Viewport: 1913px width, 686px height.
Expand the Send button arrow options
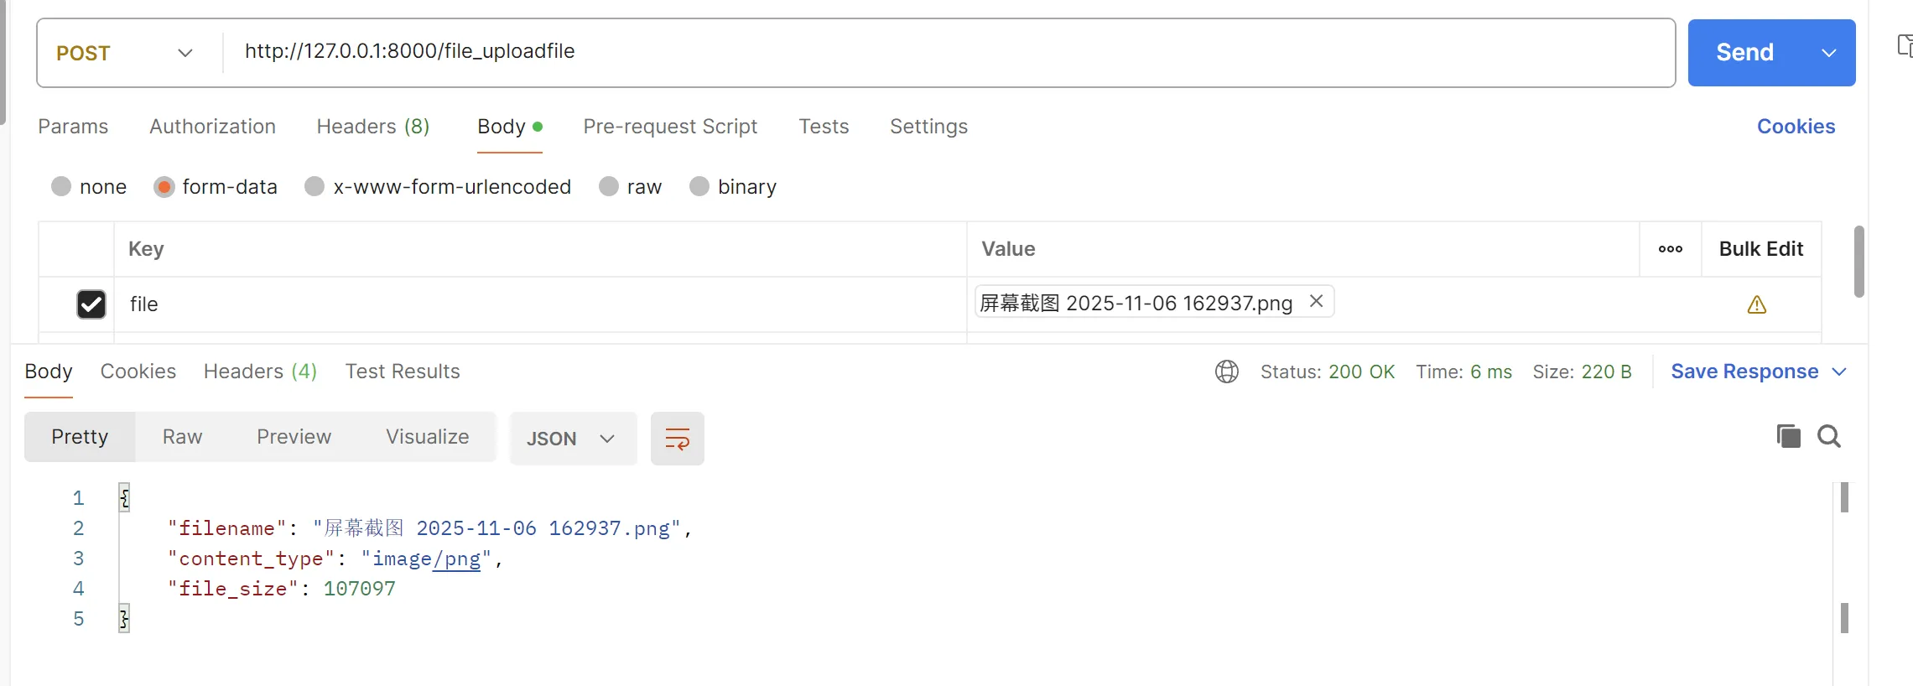(1829, 53)
